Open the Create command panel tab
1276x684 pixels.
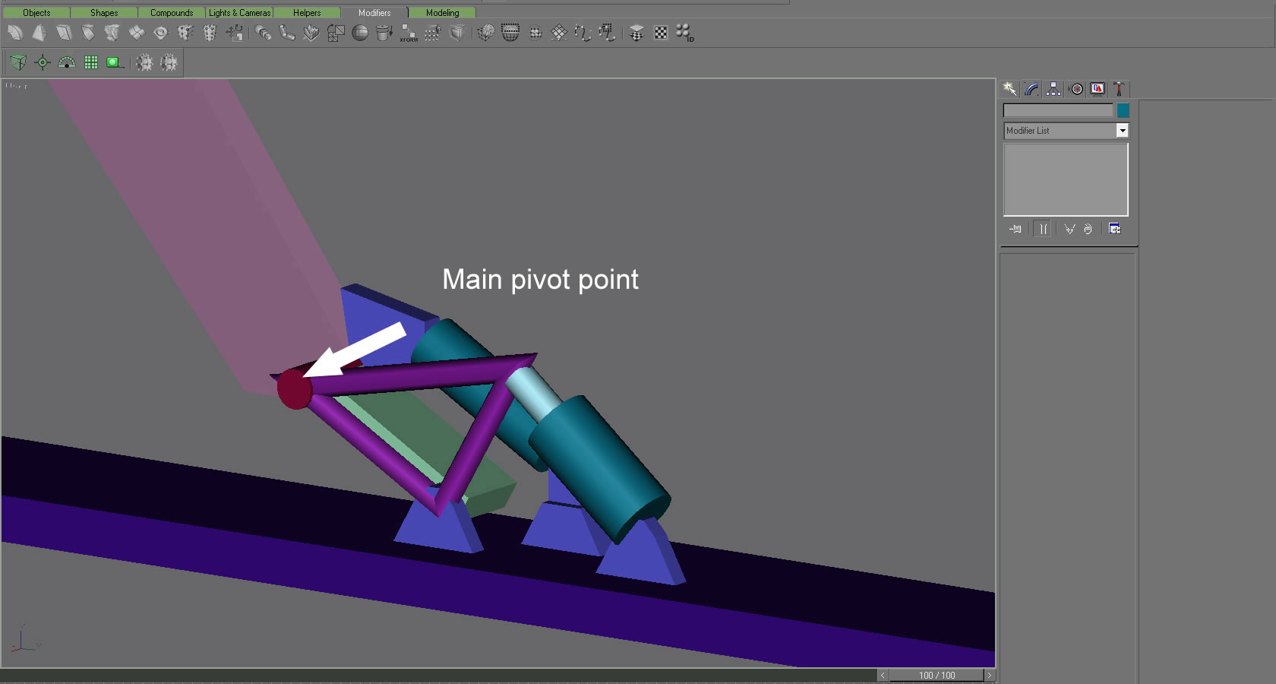pos(1009,89)
